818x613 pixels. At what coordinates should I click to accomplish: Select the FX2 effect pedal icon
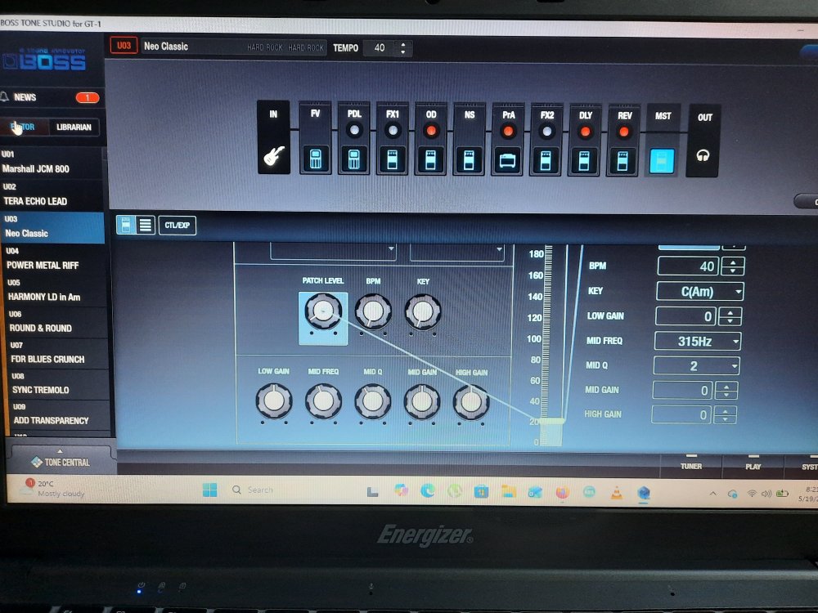(546, 161)
